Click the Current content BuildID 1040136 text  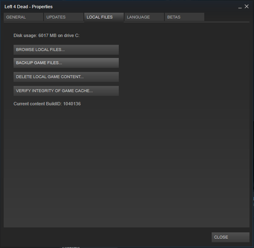(47, 104)
